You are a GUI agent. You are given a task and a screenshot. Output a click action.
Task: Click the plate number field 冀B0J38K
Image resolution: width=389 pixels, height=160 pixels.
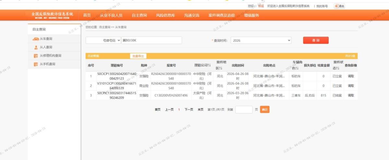point(152,41)
